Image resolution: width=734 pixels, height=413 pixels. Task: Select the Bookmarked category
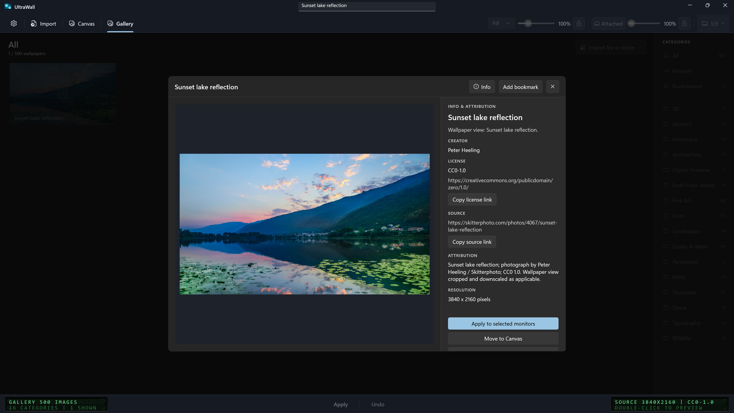tap(695, 86)
